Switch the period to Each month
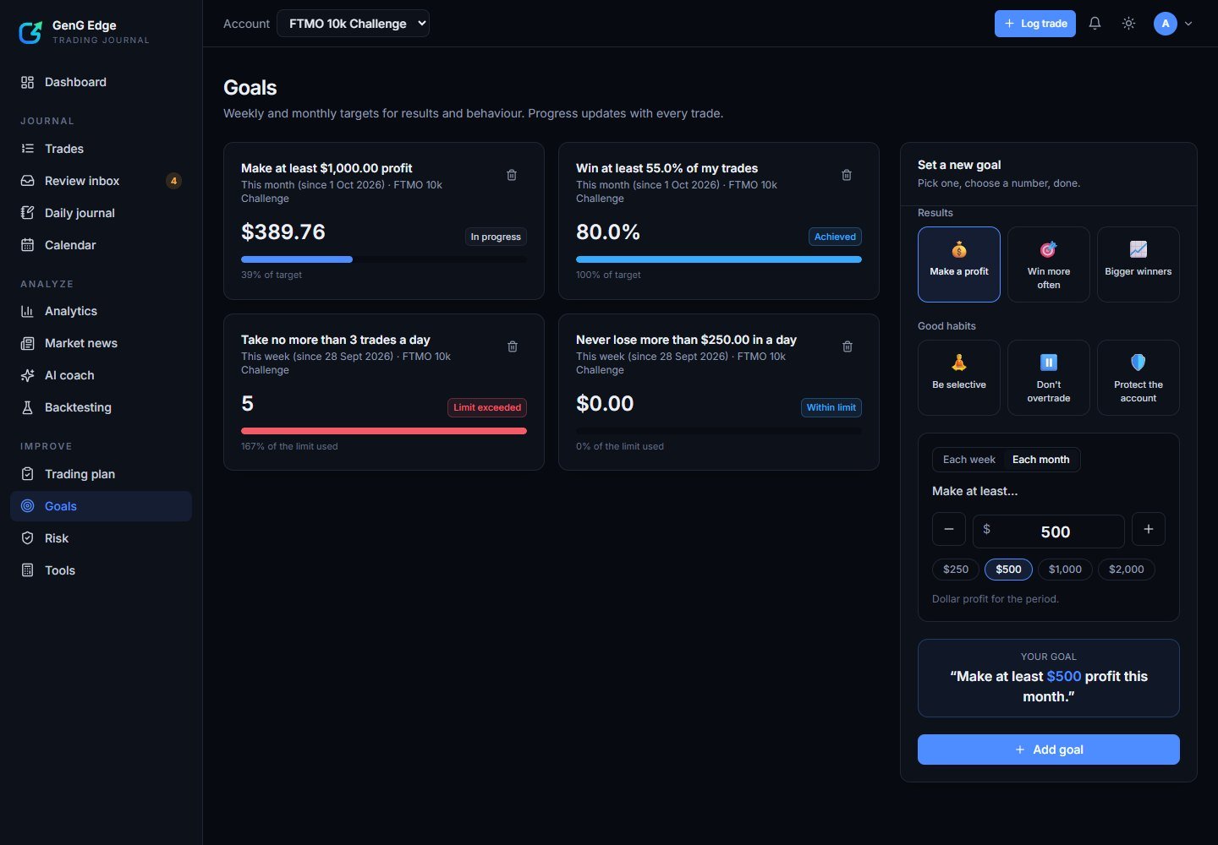 [1041, 460]
